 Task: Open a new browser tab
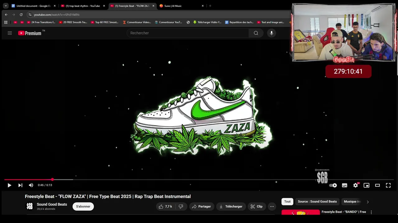[x=210, y=6]
